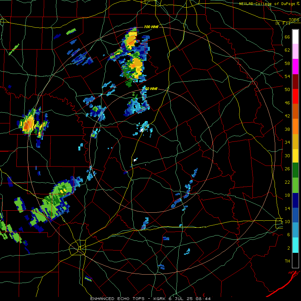This screenshot has width=301, height=301.
Task: Click the navy blue legend swatch
Action: coord(295,200)
